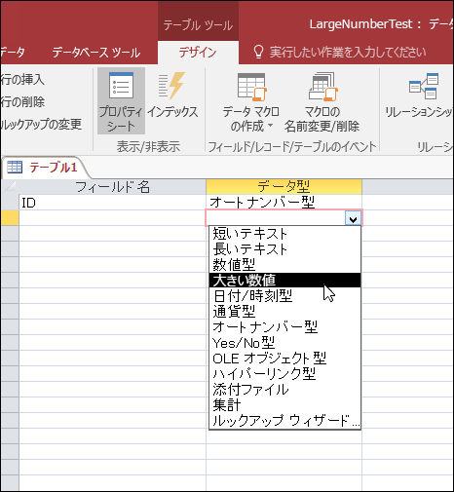Image resolution: width=454 pixels, height=492 pixels.
Task: Click the empty field name cell in second row
Action: tap(112, 218)
